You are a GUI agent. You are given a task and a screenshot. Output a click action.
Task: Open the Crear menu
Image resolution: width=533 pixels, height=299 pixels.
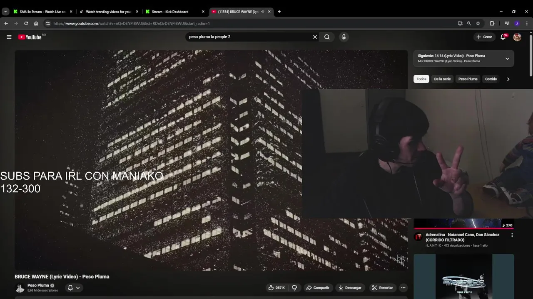point(484,37)
